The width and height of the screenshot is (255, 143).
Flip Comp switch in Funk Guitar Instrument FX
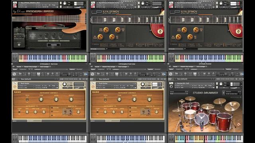pos(97,112)
